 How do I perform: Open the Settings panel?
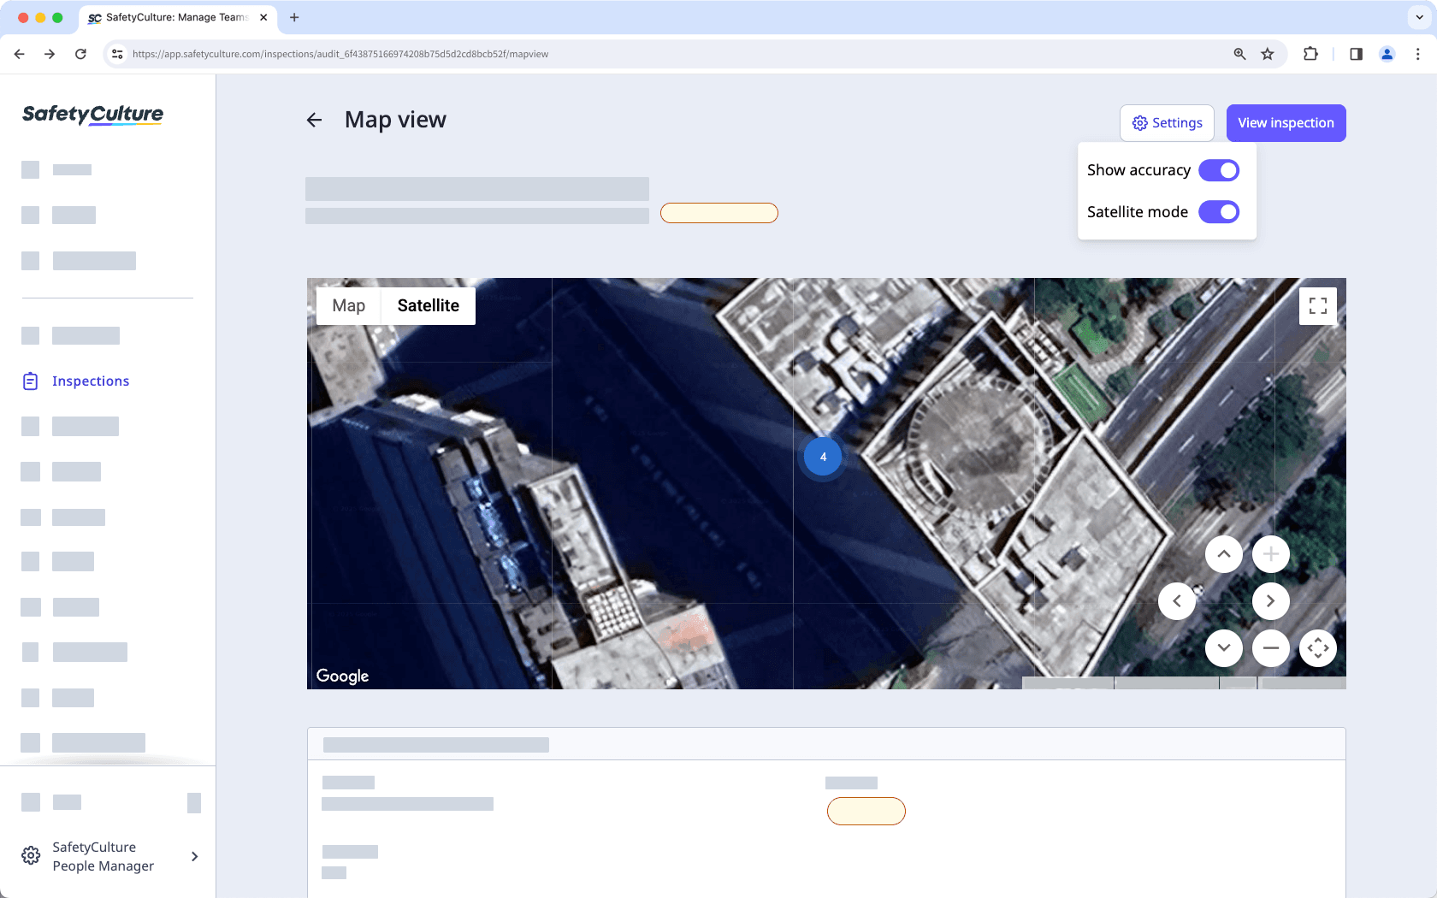click(1167, 122)
